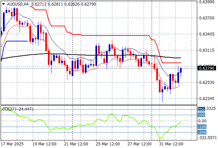Click the 27 Mar 12:00 time label

point(139,144)
